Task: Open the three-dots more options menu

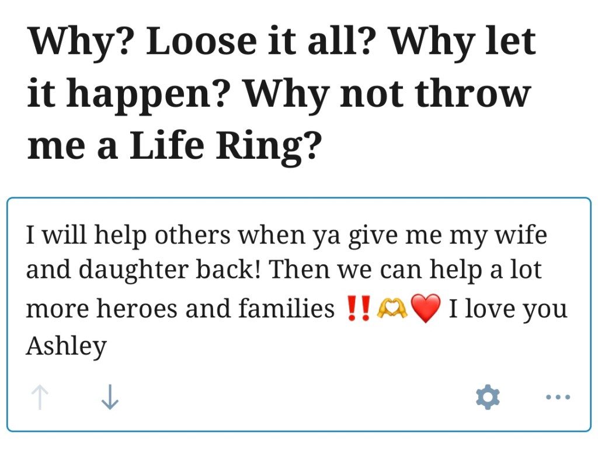Action: pos(558,397)
